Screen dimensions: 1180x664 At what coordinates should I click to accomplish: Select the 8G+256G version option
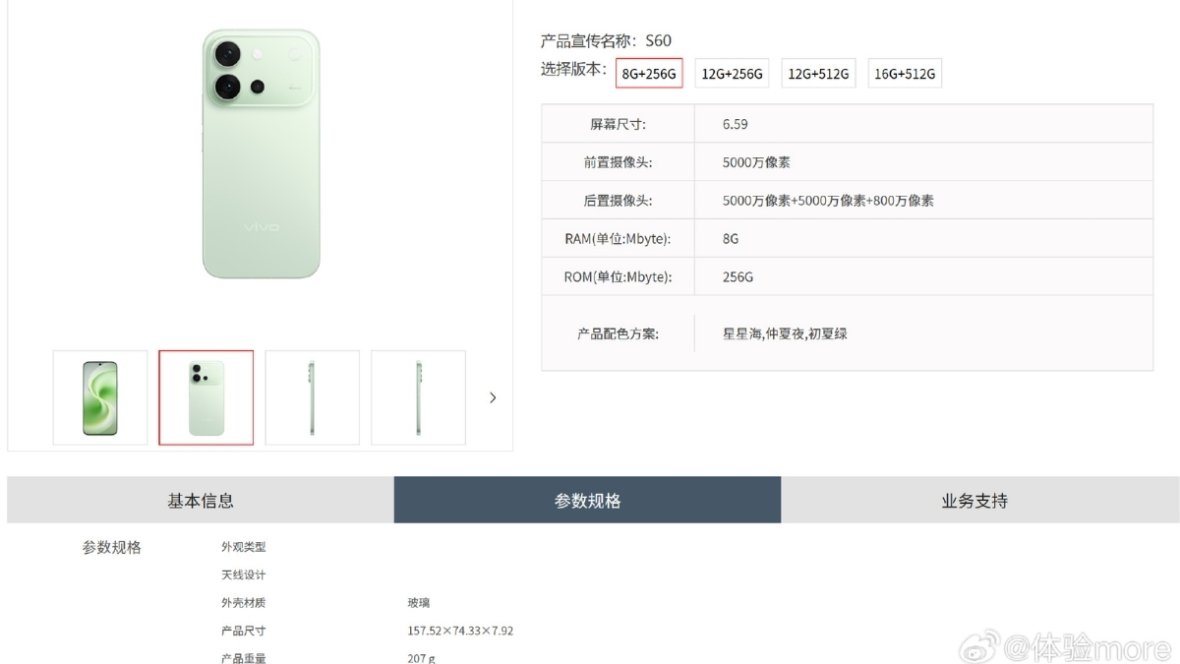pos(649,74)
